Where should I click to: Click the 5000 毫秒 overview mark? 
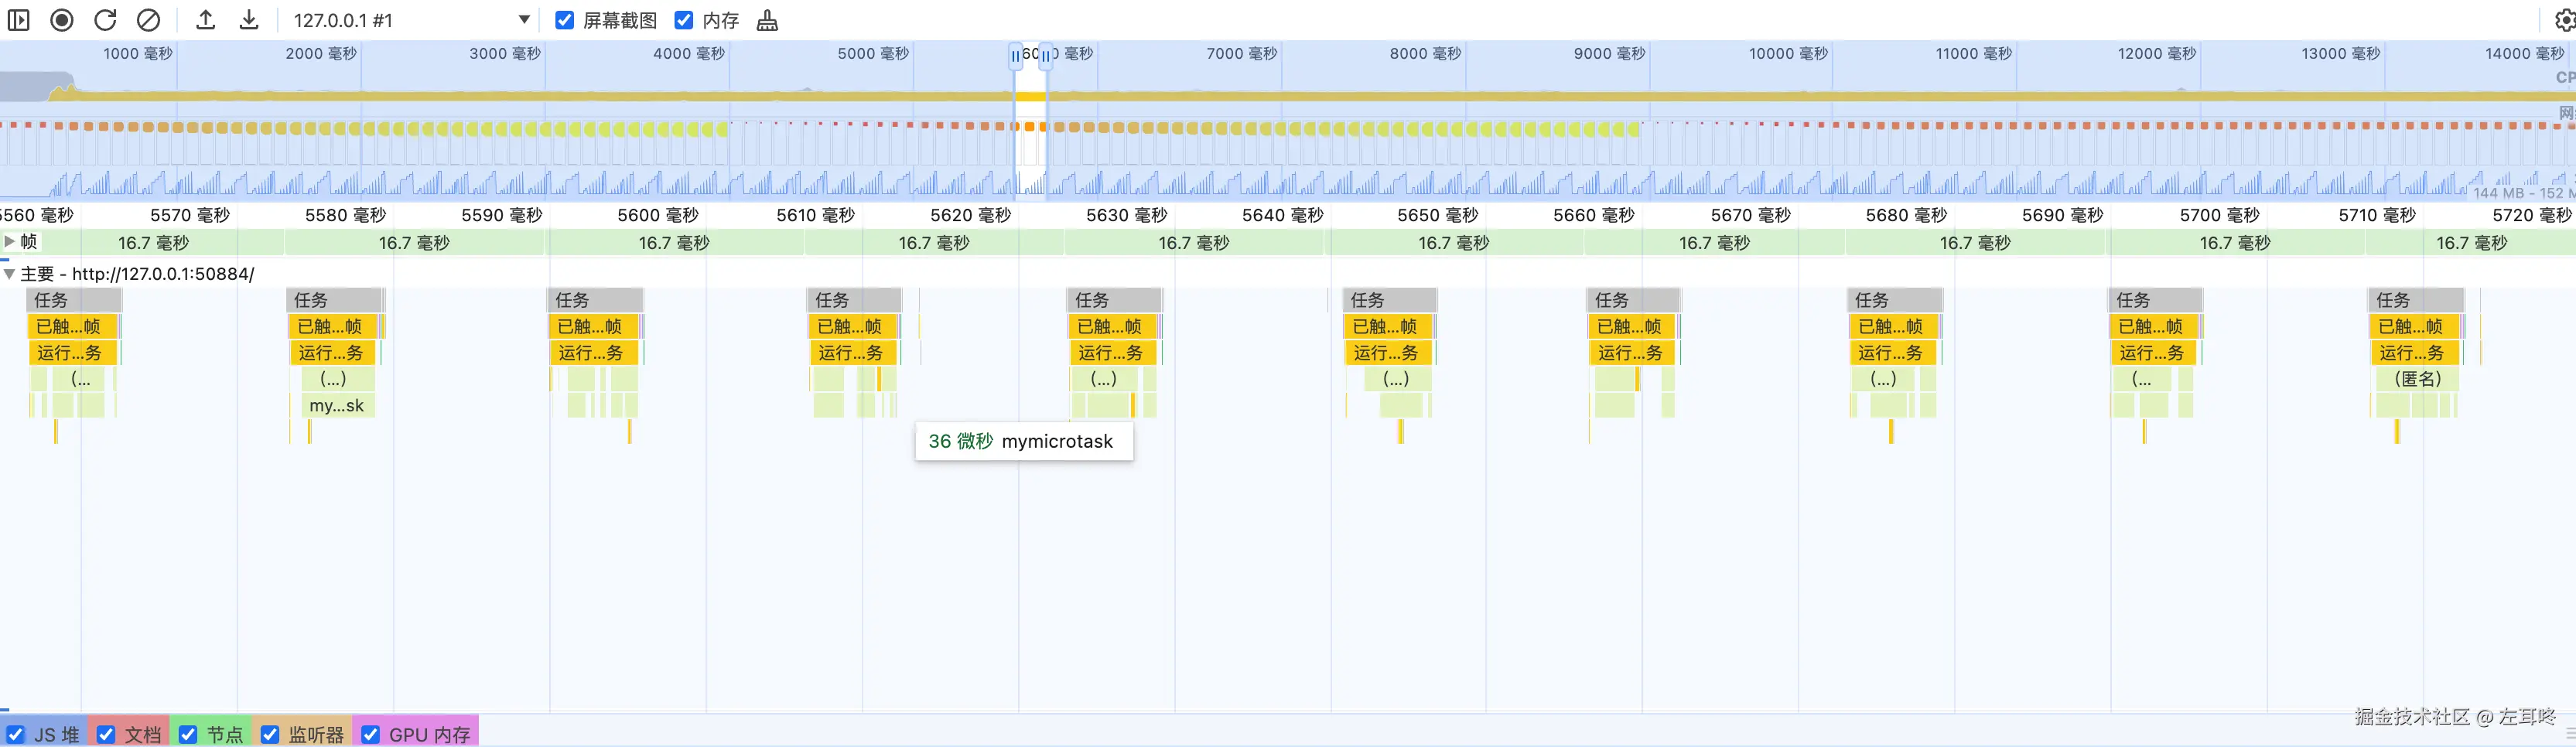pyautogui.click(x=873, y=54)
